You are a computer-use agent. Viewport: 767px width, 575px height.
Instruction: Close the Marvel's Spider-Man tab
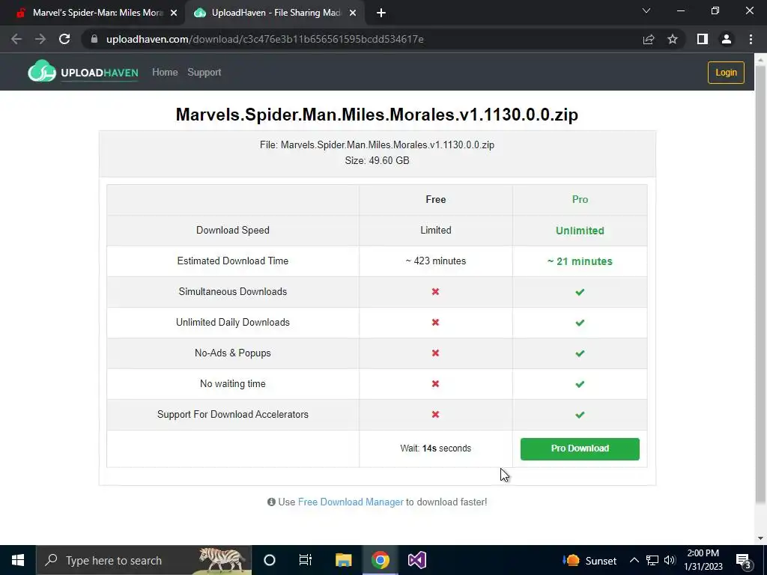174,13
